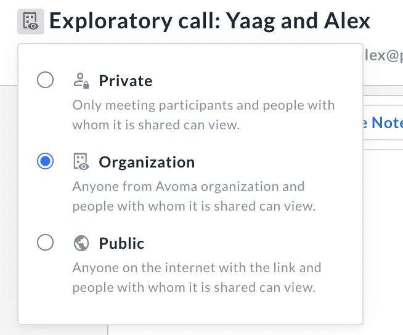The width and height of the screenshot is (403, 335).
Task: Click the person-with-lock Private icon
Action: (81, 81)
